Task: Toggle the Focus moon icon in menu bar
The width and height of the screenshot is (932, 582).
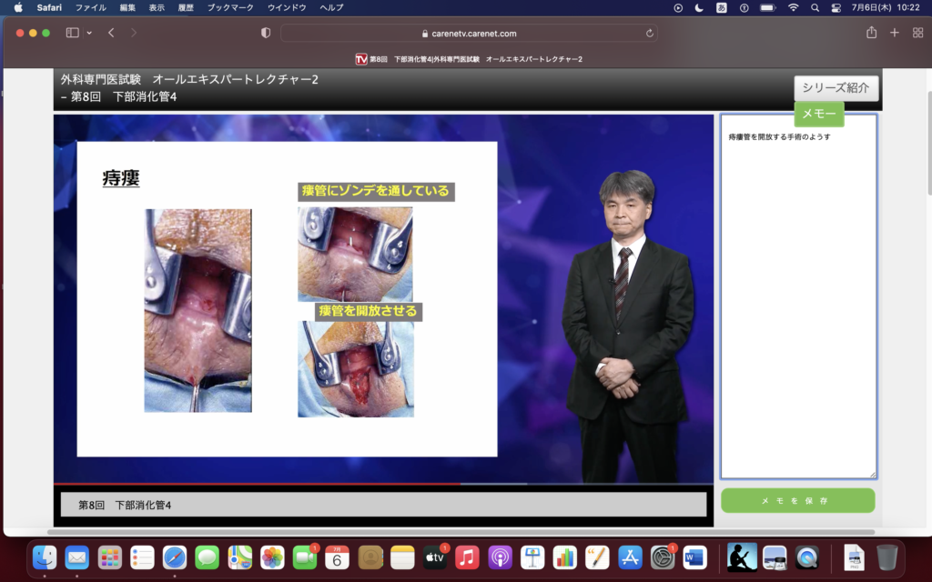Action: (699, 7)
